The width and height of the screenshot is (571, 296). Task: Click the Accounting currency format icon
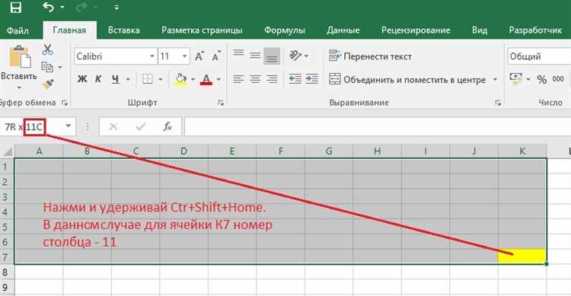click(x=515, y=79)
